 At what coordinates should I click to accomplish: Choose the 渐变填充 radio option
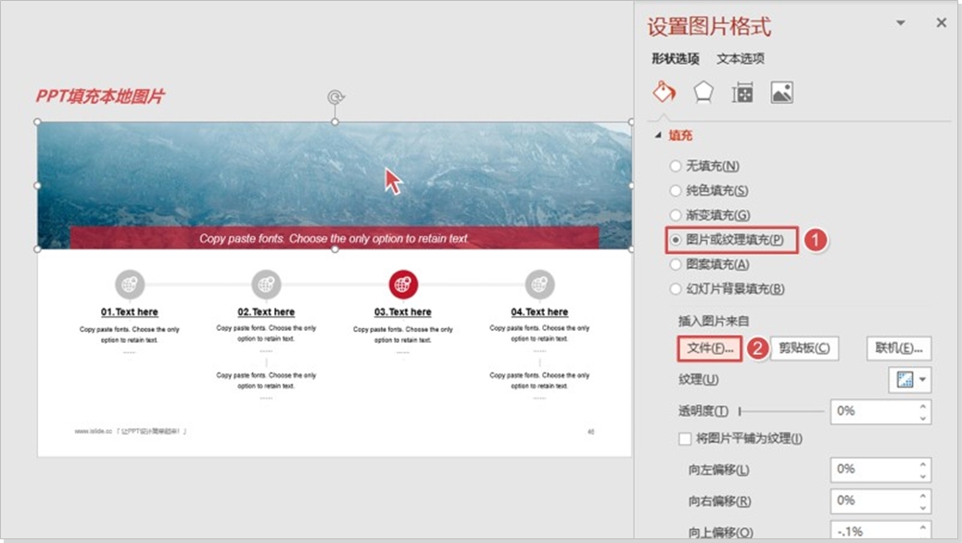(675, 215)
